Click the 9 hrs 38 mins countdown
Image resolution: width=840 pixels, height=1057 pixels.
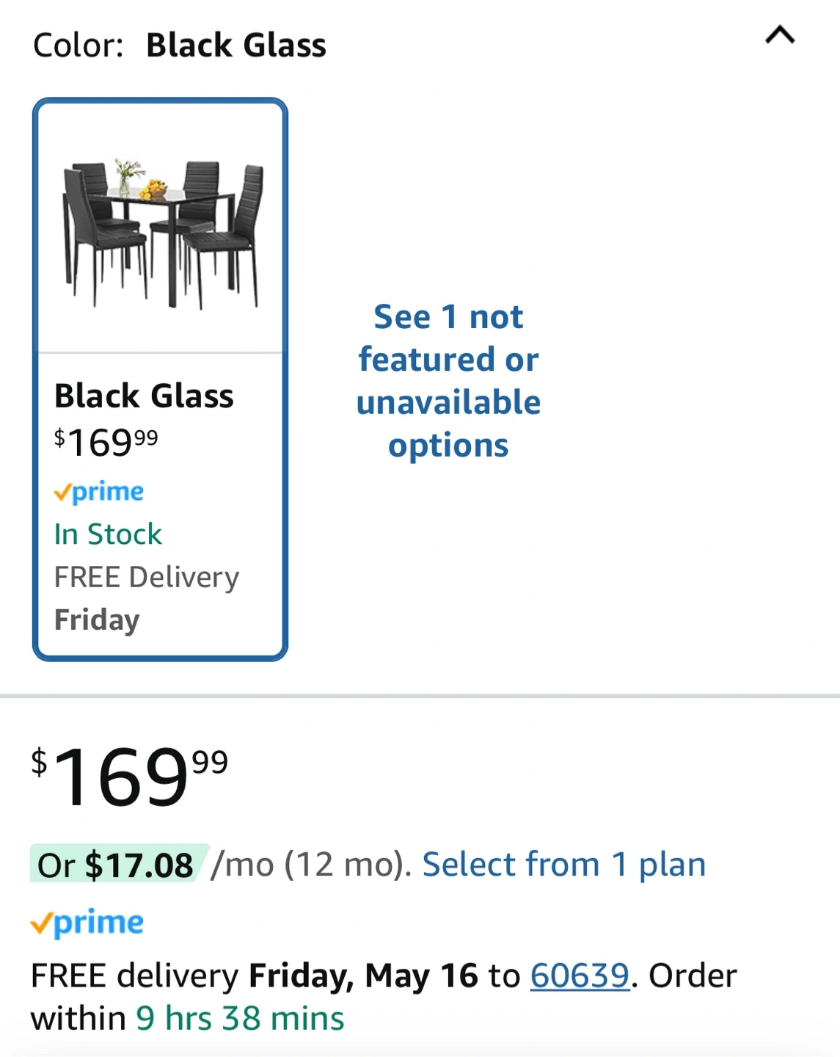coord(240,1019)
